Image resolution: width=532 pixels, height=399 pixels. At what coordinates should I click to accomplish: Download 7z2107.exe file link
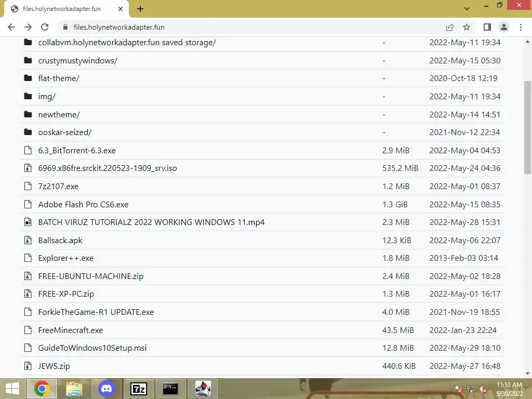coord(58,187)
